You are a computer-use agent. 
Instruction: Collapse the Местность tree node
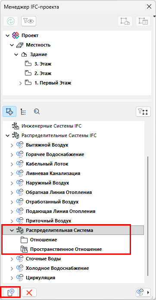click(12, 45)
